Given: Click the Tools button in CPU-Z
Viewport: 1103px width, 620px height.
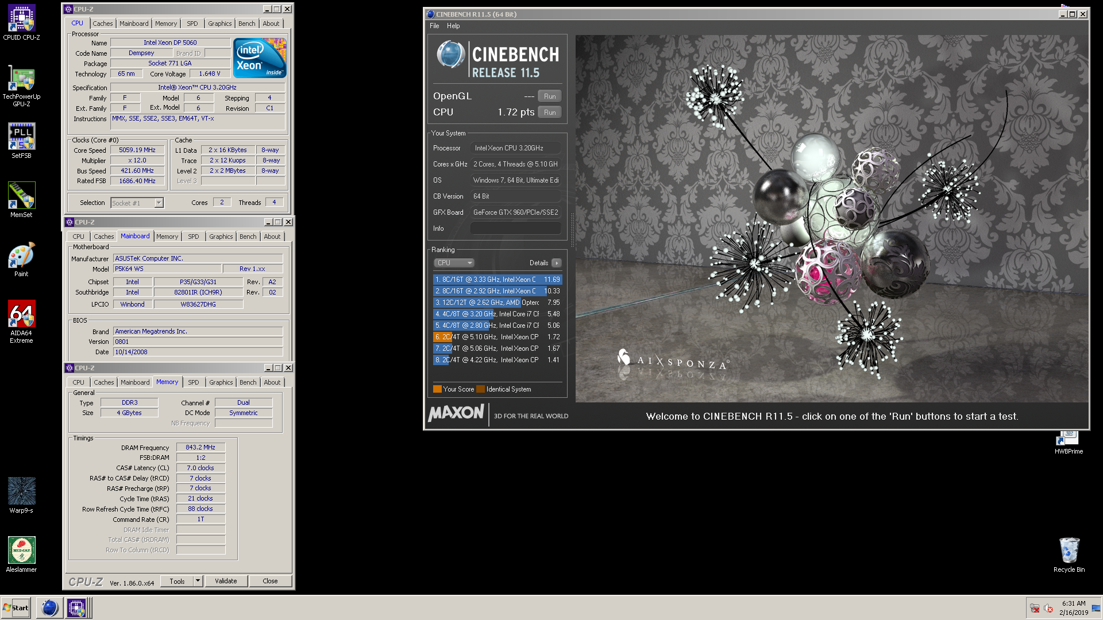Looking at the screenshot, I should [177, 581].
